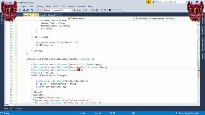Click the Save All icon

click(x=27, y=10)
